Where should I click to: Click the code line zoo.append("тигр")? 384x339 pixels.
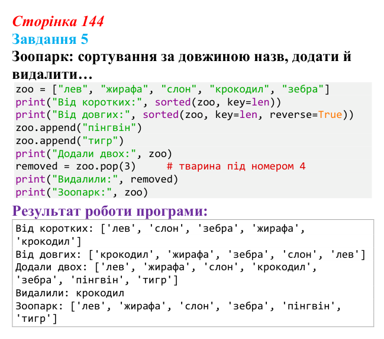click(x=70, y=141)
